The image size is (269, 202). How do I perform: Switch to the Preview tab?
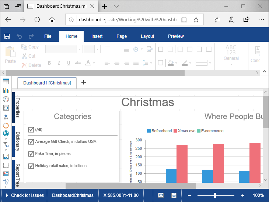pos(176,36)
